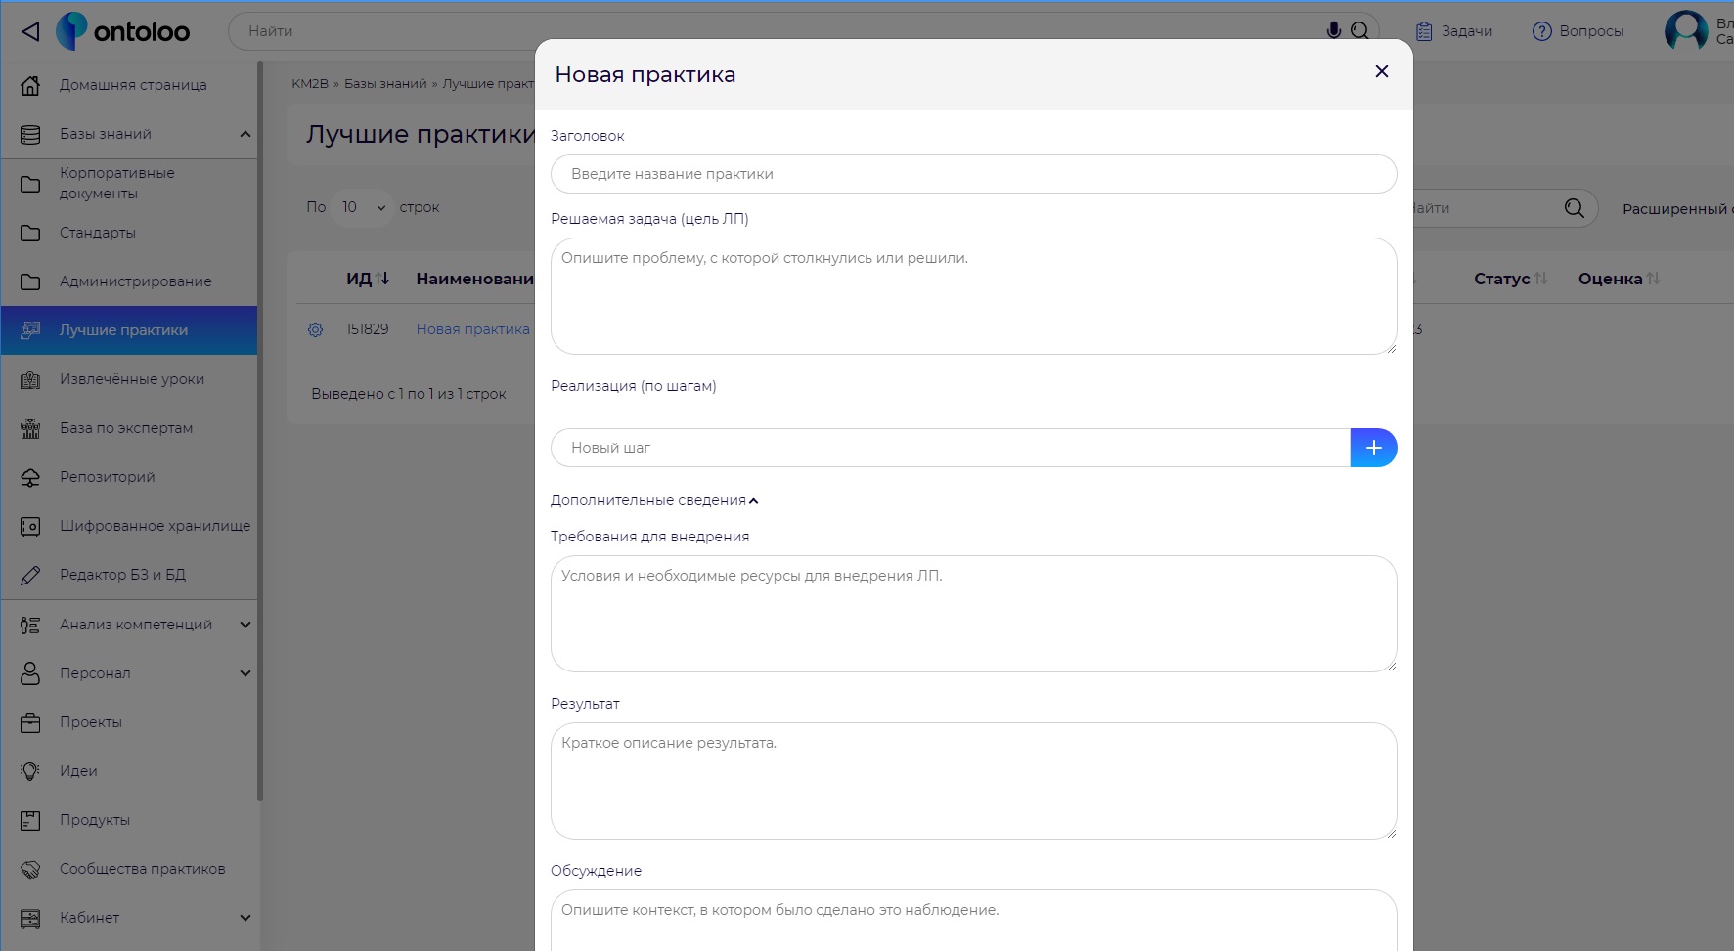This screenshot has height=951, width=1734.
Task: Click the Лучшие практики sidebar icon
Action: click(31, 330)
